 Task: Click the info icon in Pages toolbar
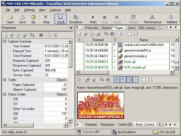121,34
